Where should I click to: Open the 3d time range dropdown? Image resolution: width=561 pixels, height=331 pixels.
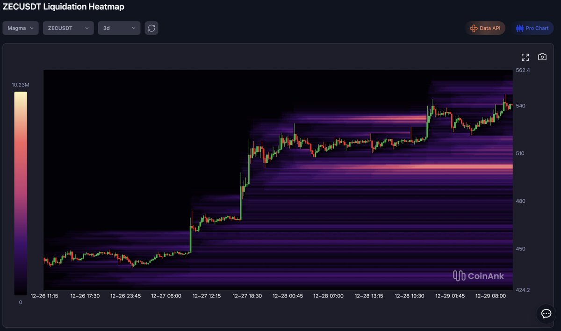click(119, 28)
